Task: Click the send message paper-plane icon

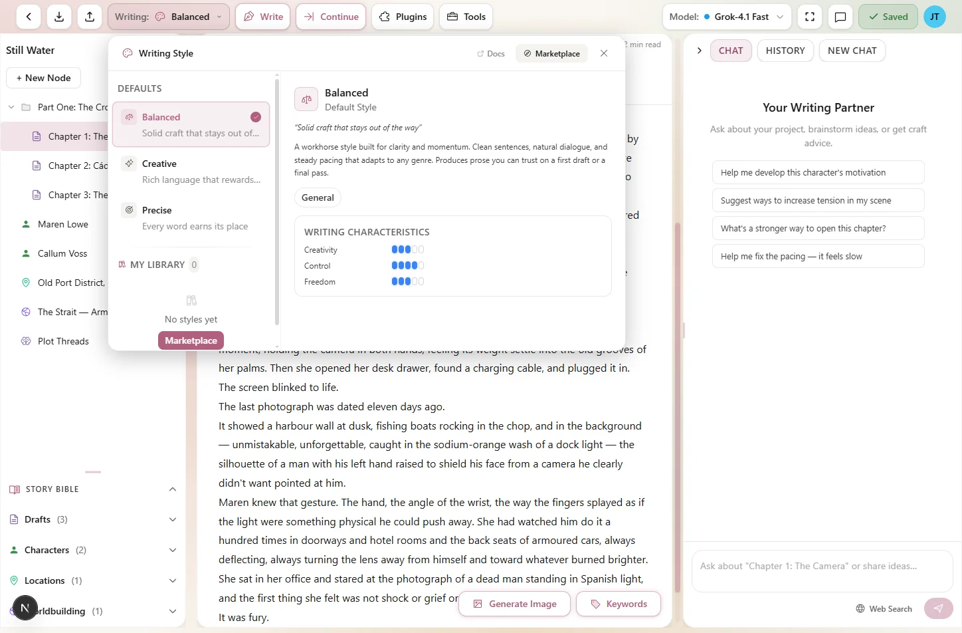Action: click(x=938, y=608)
